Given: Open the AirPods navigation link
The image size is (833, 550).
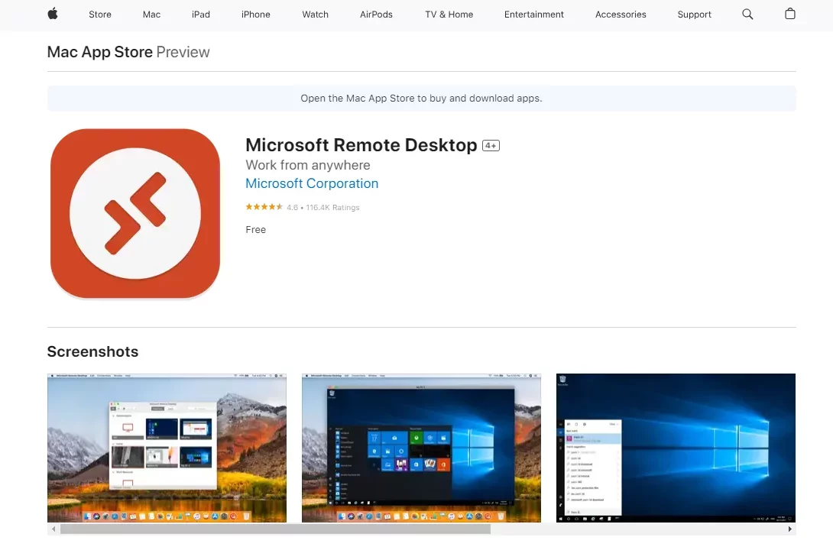Looking at the screenshot, I should click(x=376, y=15).
